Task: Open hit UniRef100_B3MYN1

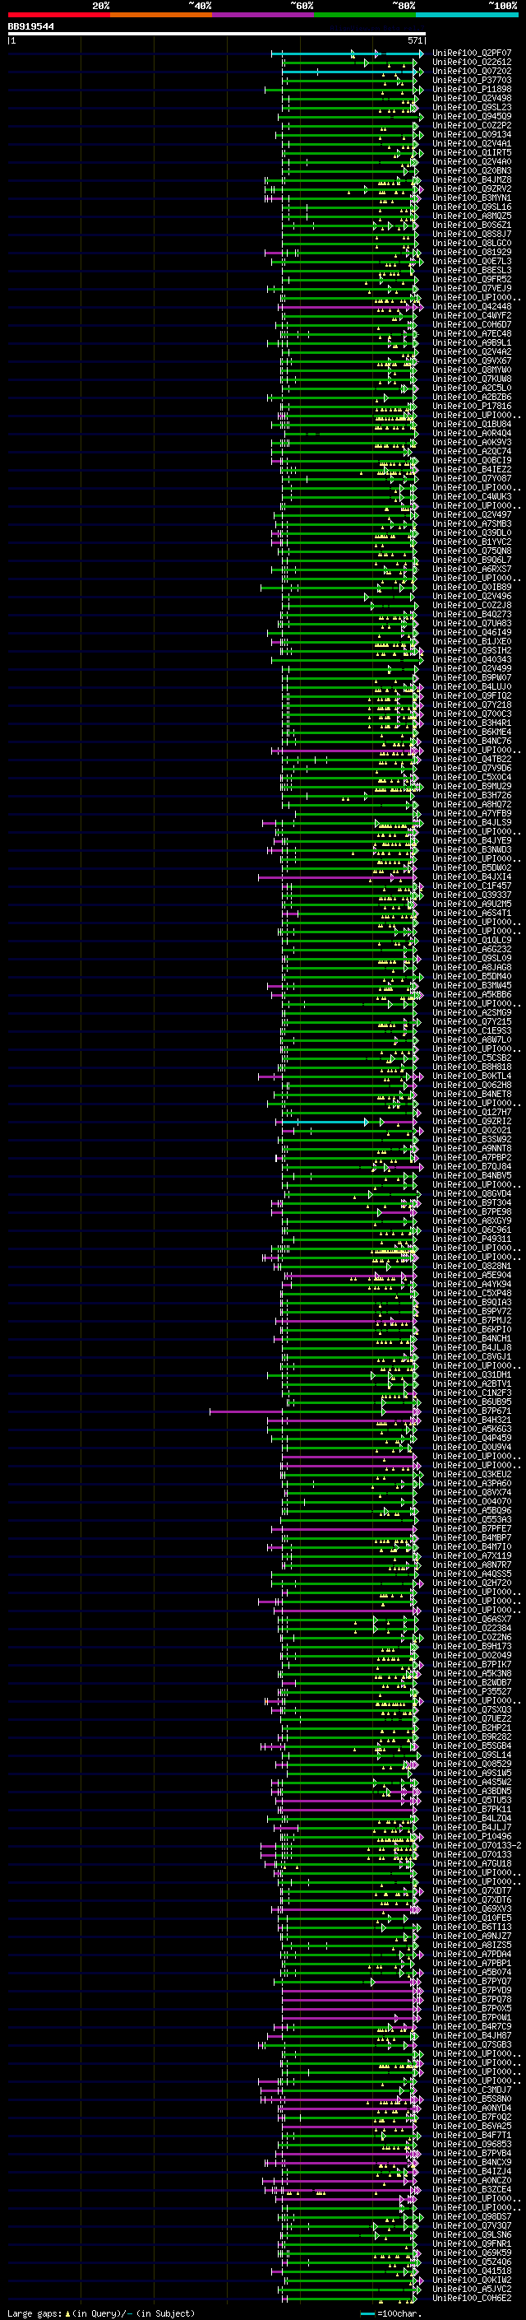Action: pyautogui.click(x=471, y=198)
